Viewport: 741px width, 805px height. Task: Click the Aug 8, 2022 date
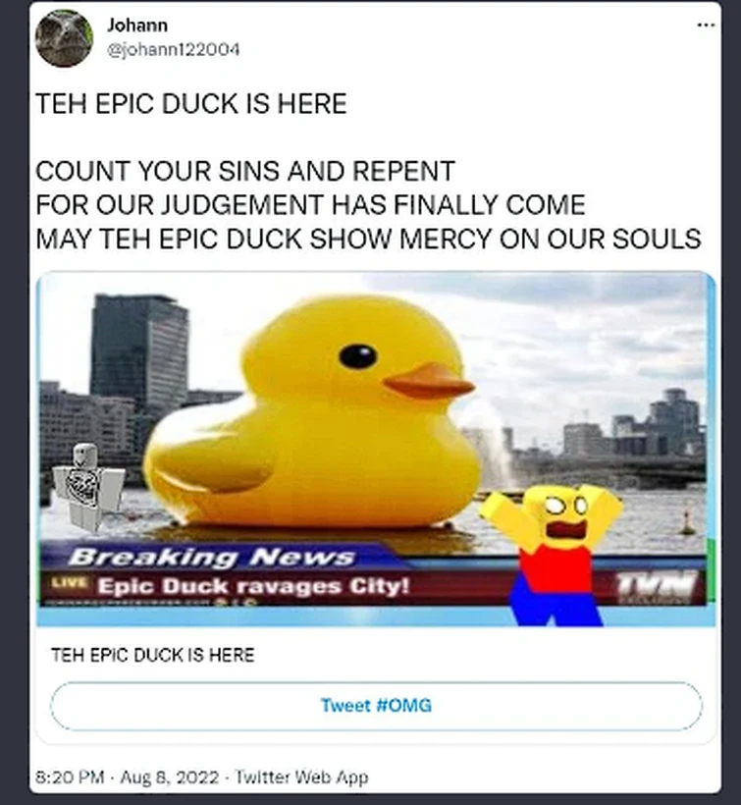coord(170,777)
